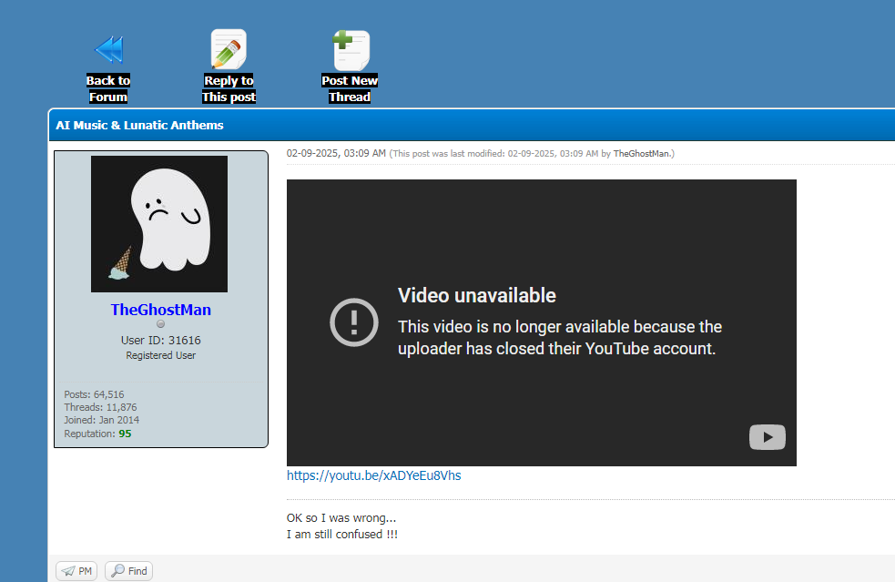Click the post timestamp 02-09-2025, 03:09 AM
The image size is (895, 582).
point(336,153)
